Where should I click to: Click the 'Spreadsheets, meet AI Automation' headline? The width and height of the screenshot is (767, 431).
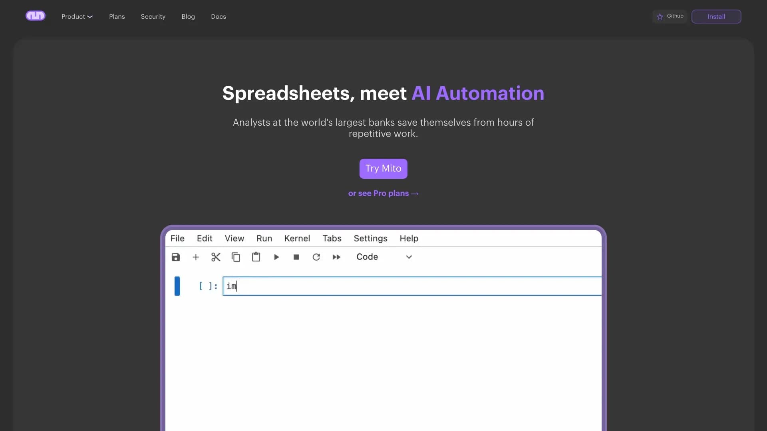383,93
